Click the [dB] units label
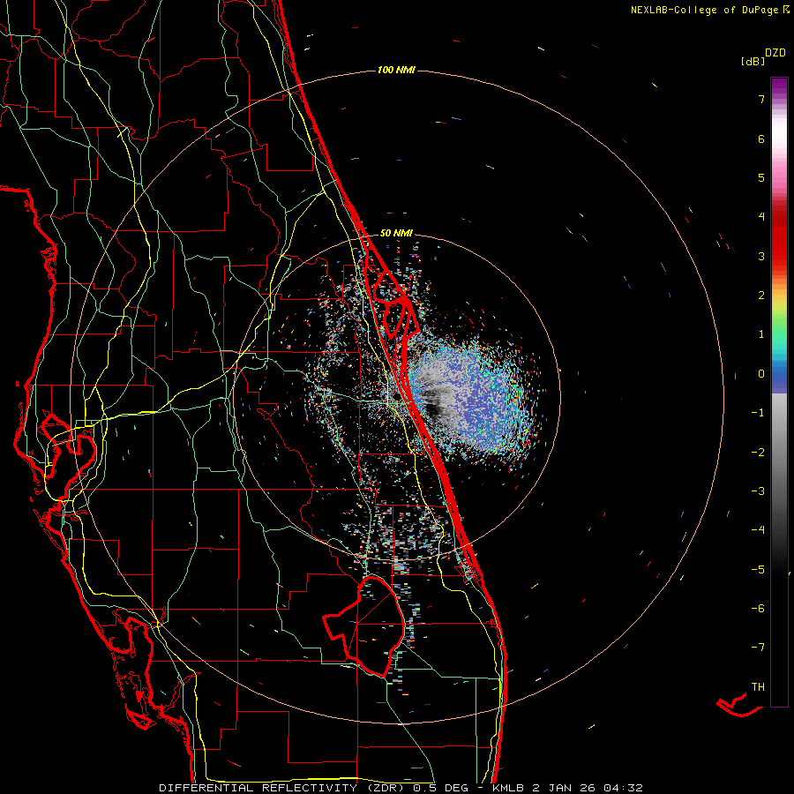The image size is (794, 794). pos(753,61)
